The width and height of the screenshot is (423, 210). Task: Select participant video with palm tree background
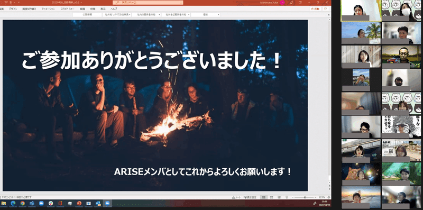pyautogui.click(x=361, y=33)
